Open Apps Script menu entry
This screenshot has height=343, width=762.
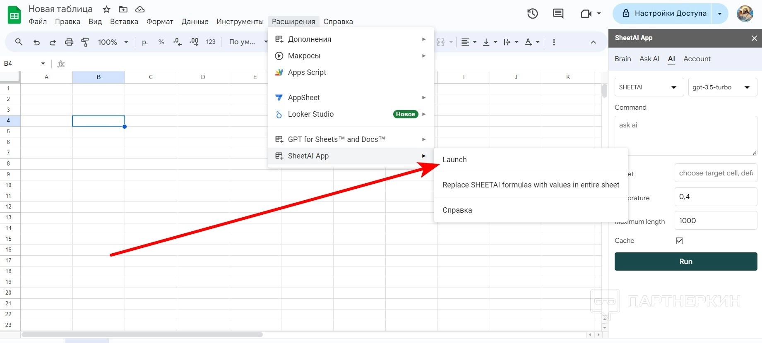[307, 72]
